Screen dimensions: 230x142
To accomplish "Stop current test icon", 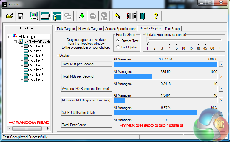I will 93,16.
